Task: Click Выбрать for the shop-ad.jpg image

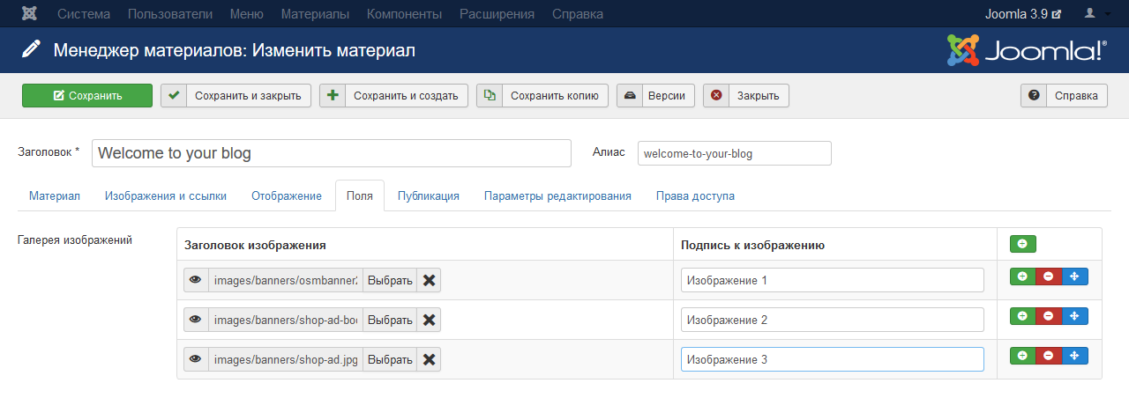Action: pyautogui.click(x=389, y=359)
